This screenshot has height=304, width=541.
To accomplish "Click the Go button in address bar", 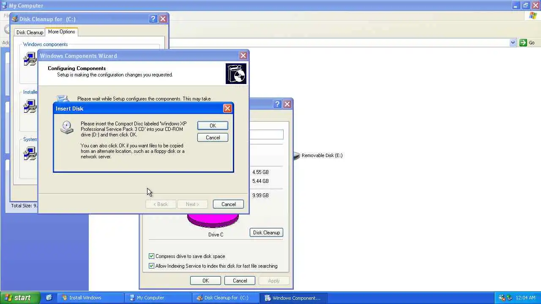I will pyautogui.click(x=527, y=43).
